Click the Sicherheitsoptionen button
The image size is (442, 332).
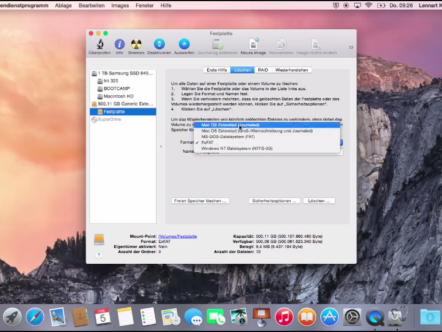[274, 201]
